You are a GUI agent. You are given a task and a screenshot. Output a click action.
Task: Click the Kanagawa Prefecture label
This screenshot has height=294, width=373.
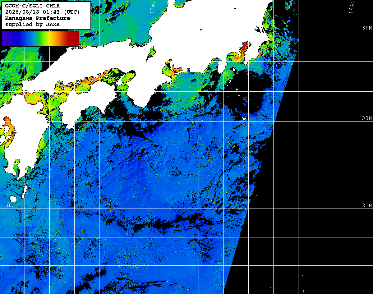click(38, 18)
